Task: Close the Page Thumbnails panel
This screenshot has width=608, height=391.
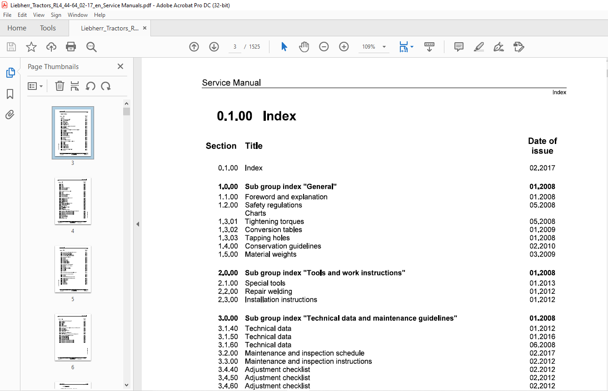Action: tap(120, 66)
